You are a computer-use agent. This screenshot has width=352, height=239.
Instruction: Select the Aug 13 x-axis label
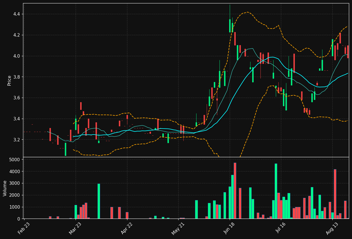(332, 228)
